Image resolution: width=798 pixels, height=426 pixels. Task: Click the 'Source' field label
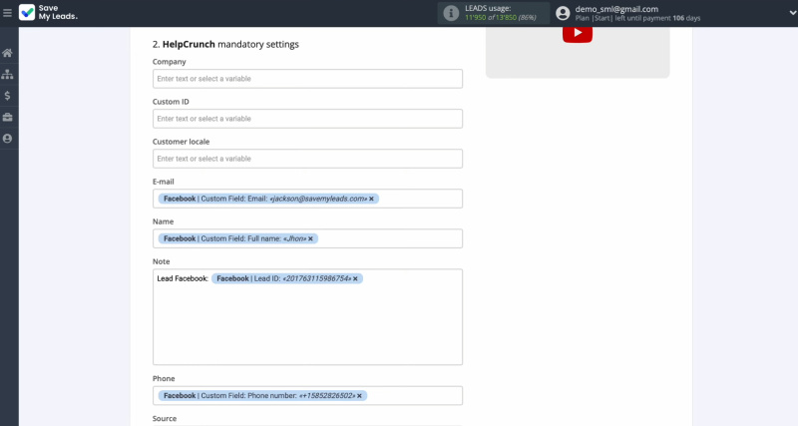pyautogui.click(x=165, y=418)
